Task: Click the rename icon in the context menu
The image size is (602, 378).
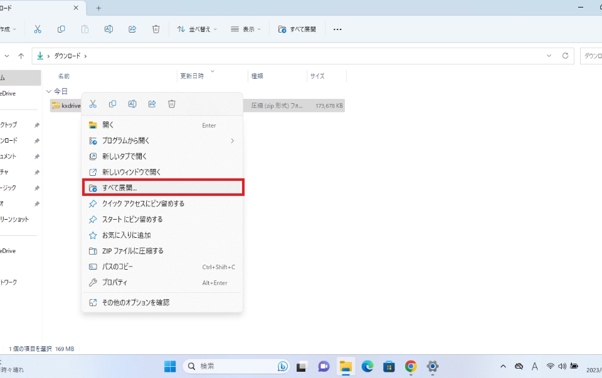Action: (132, 104)
